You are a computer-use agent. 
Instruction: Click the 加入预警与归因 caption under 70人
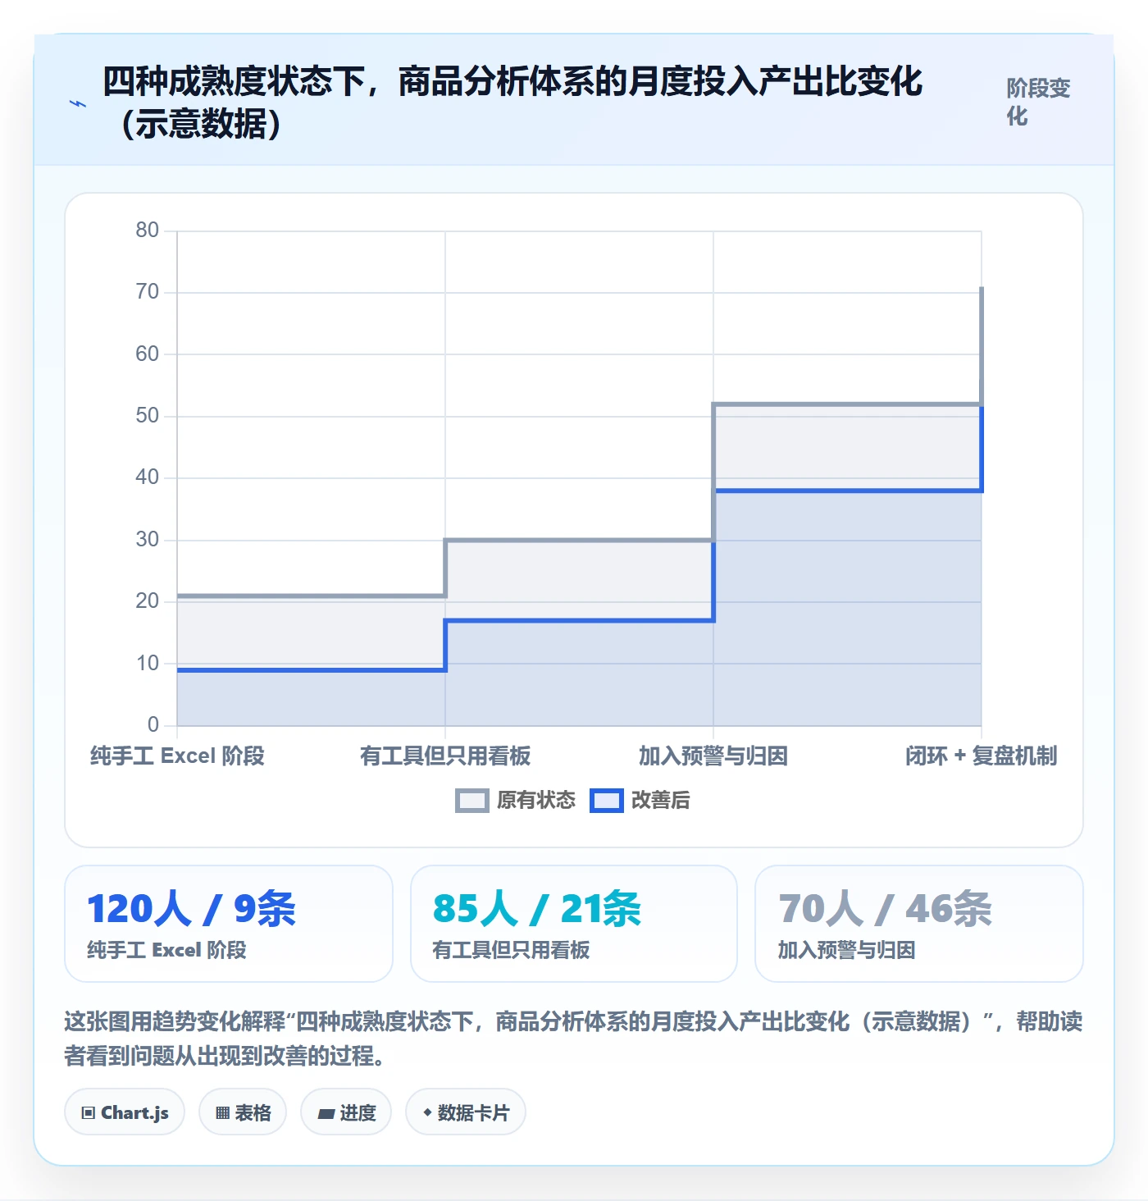click(846, 950)
